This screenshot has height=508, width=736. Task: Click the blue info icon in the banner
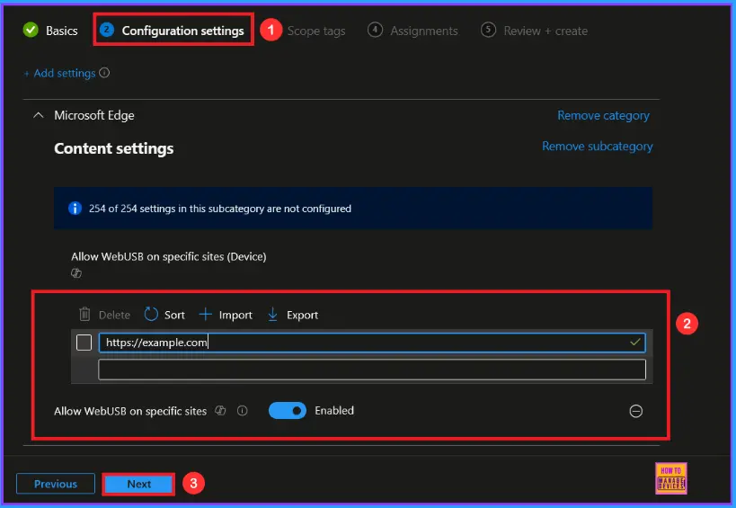pos(75,208)
